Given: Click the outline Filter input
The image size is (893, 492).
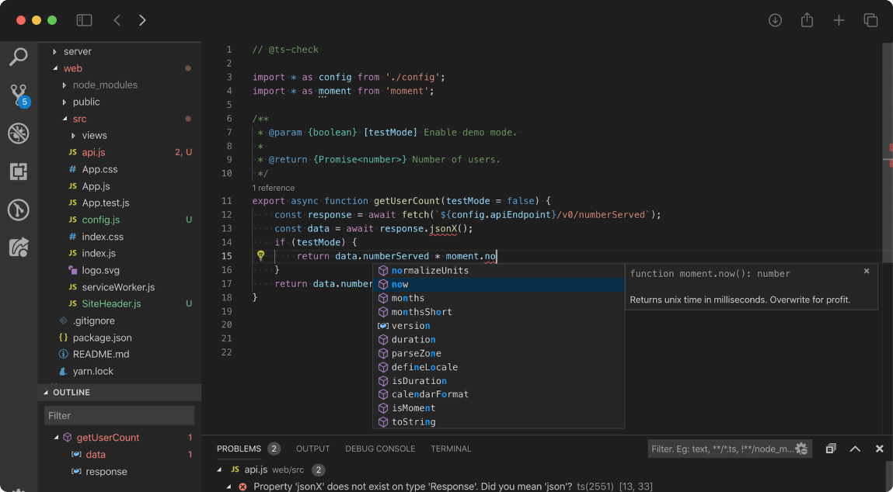Looking at the screenshot, I should (120, 416).
